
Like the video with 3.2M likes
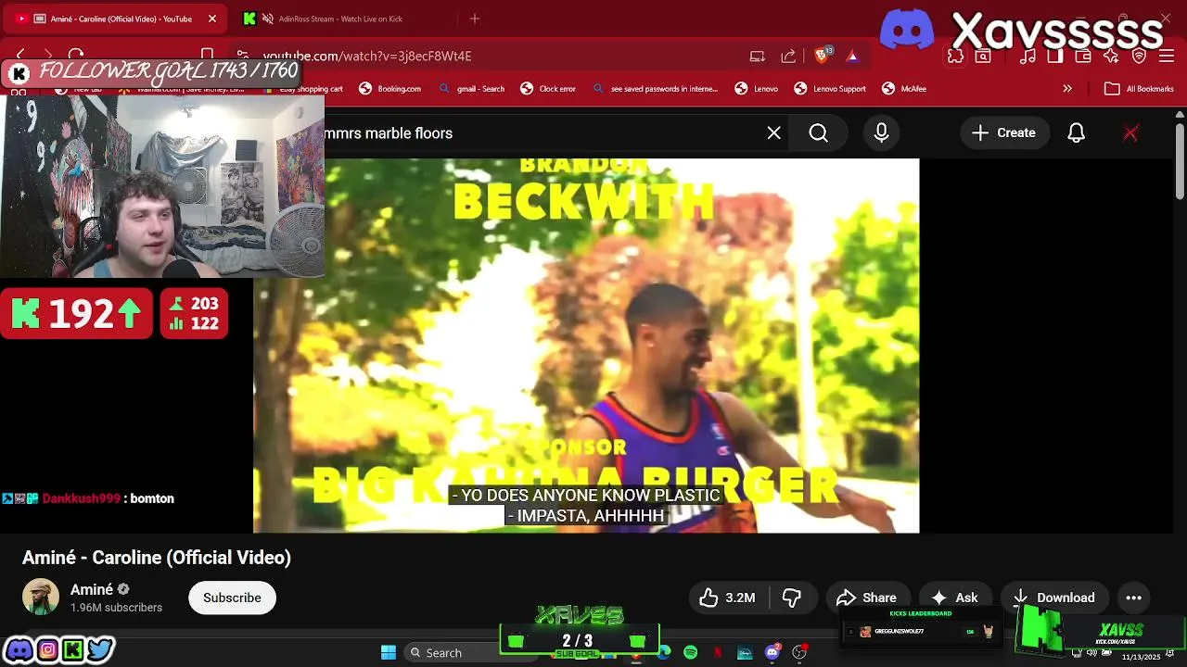(x=728, y=598)
